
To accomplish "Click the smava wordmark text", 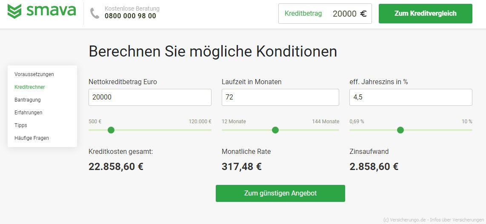I will 51,10.
